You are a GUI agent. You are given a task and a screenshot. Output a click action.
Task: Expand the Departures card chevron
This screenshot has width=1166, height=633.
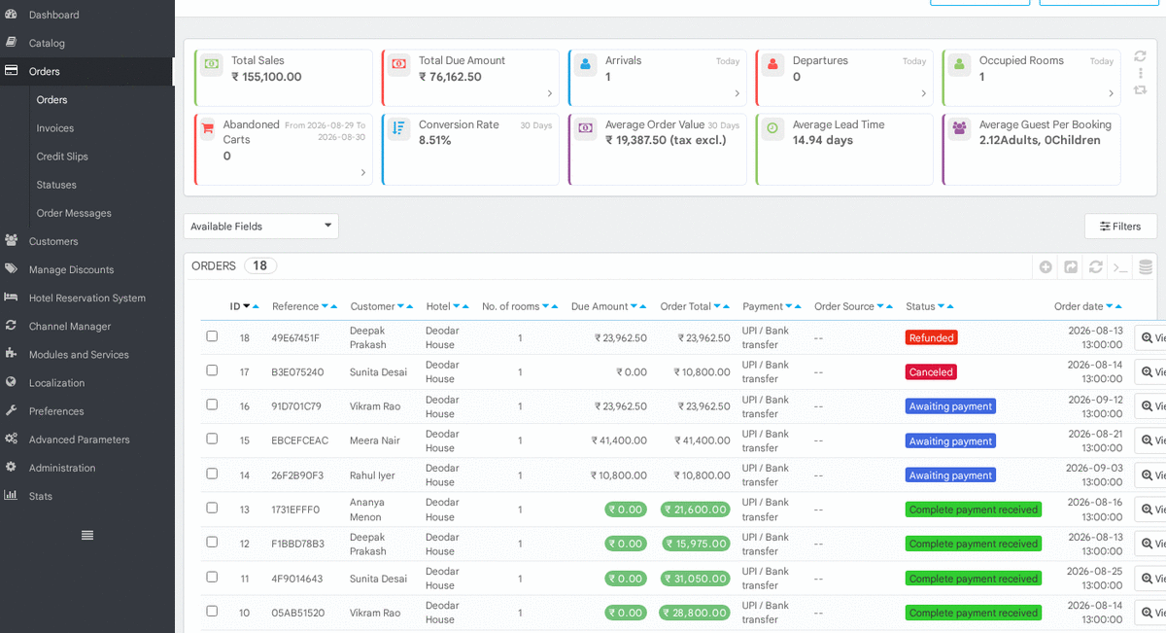coord(923,93)
